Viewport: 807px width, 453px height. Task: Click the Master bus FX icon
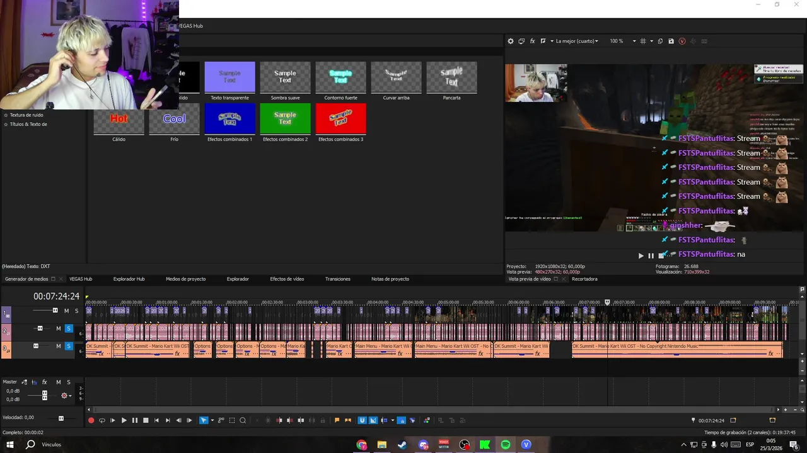pos(44,382)
